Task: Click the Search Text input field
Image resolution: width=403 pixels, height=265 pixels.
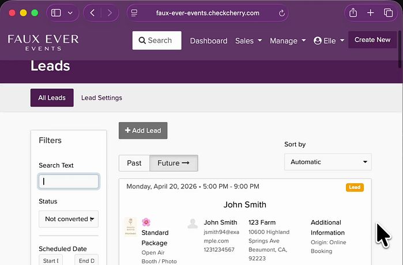Action: pos(68,181)
